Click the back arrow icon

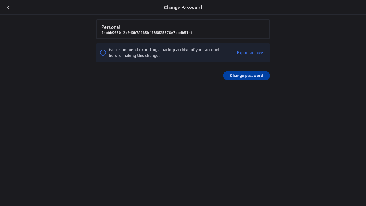click(x=8, y=7)
